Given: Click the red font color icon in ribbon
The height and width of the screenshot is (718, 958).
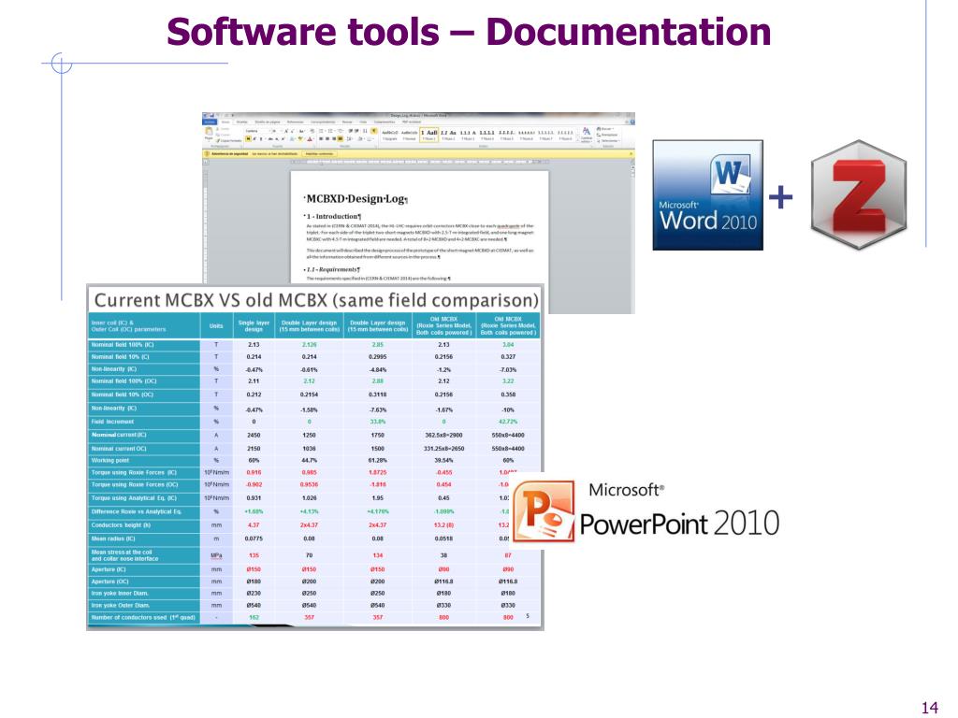Looking at the screenshot, I should coord(309,139).
